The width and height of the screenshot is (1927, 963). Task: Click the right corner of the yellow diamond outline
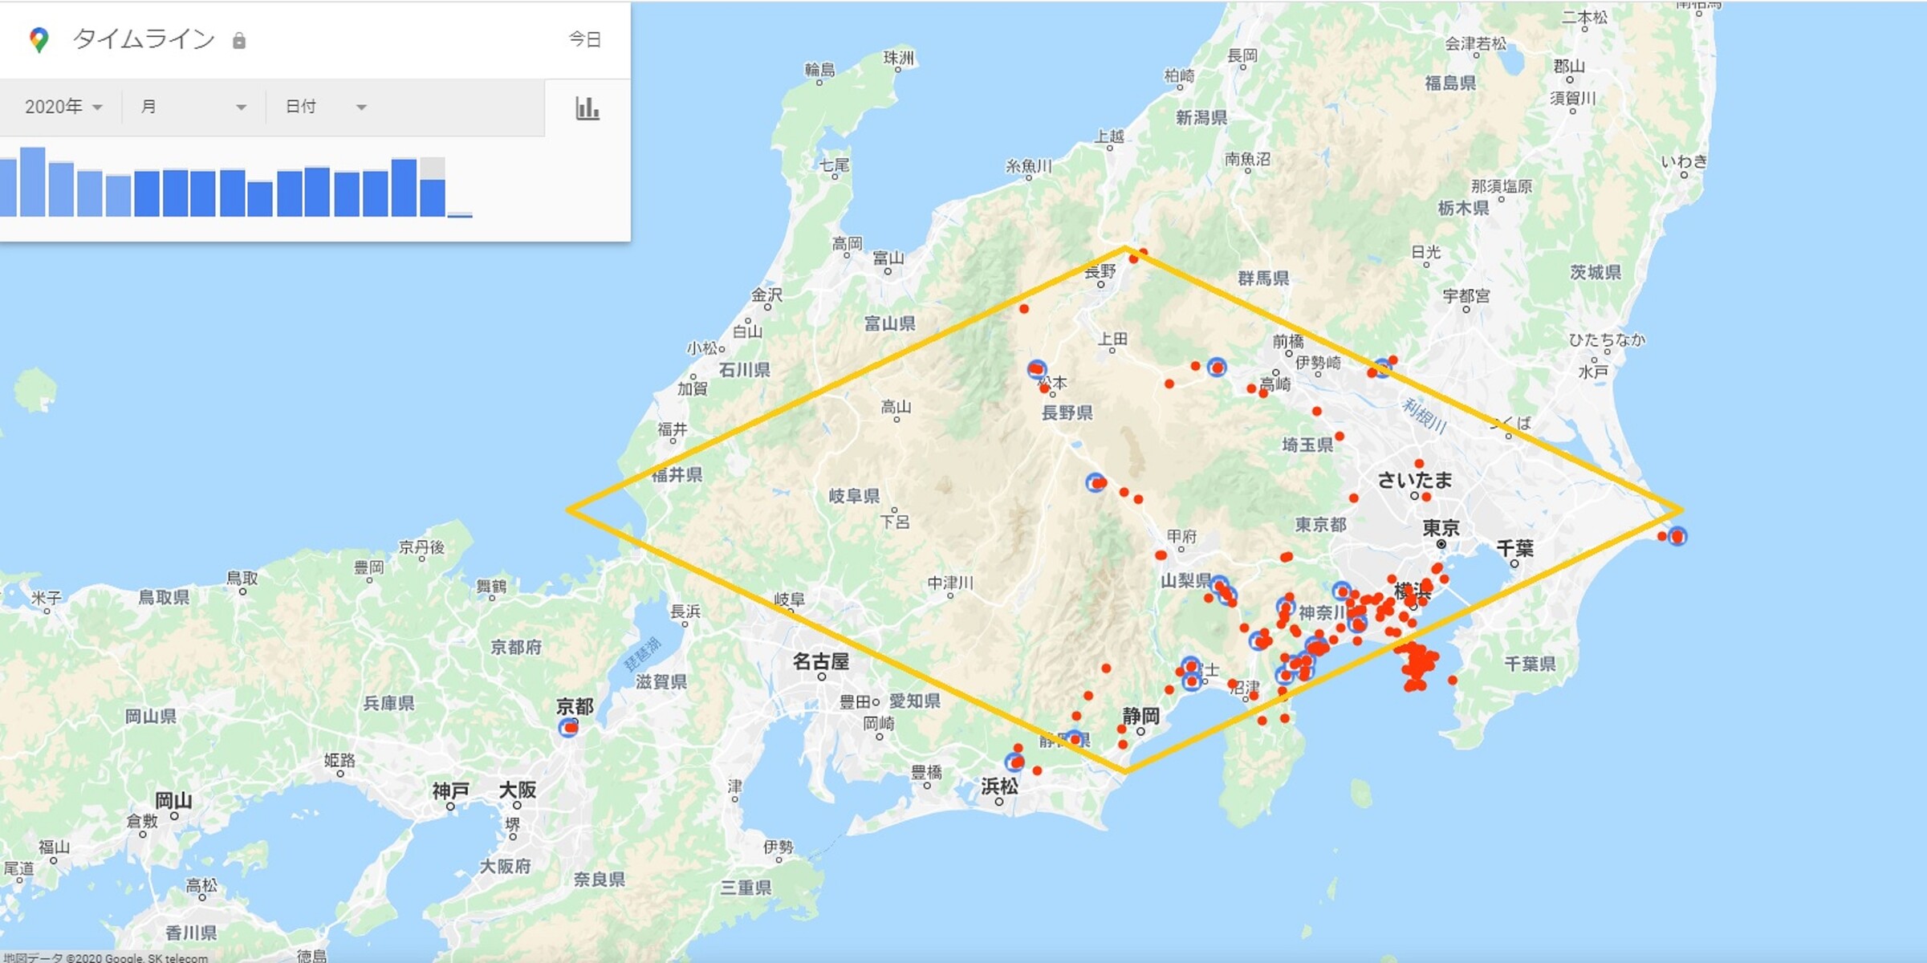point(1681,510)
